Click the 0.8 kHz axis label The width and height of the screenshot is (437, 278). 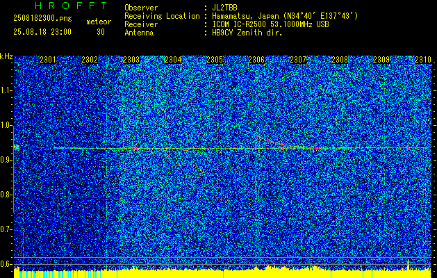tap(6, 195)
